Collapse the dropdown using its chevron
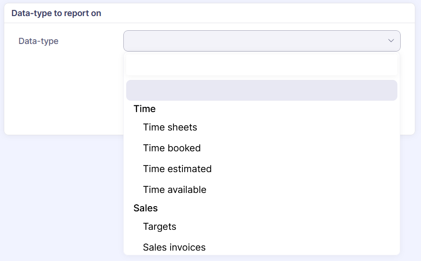Screen dimensions: 421x261 click(x=391, y=41)
